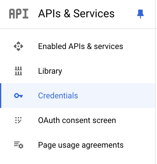Image resolution: width=157 pixels, height=164 pixels.
Task: Click empty header area between title and pin
Action: click(126, 14)
